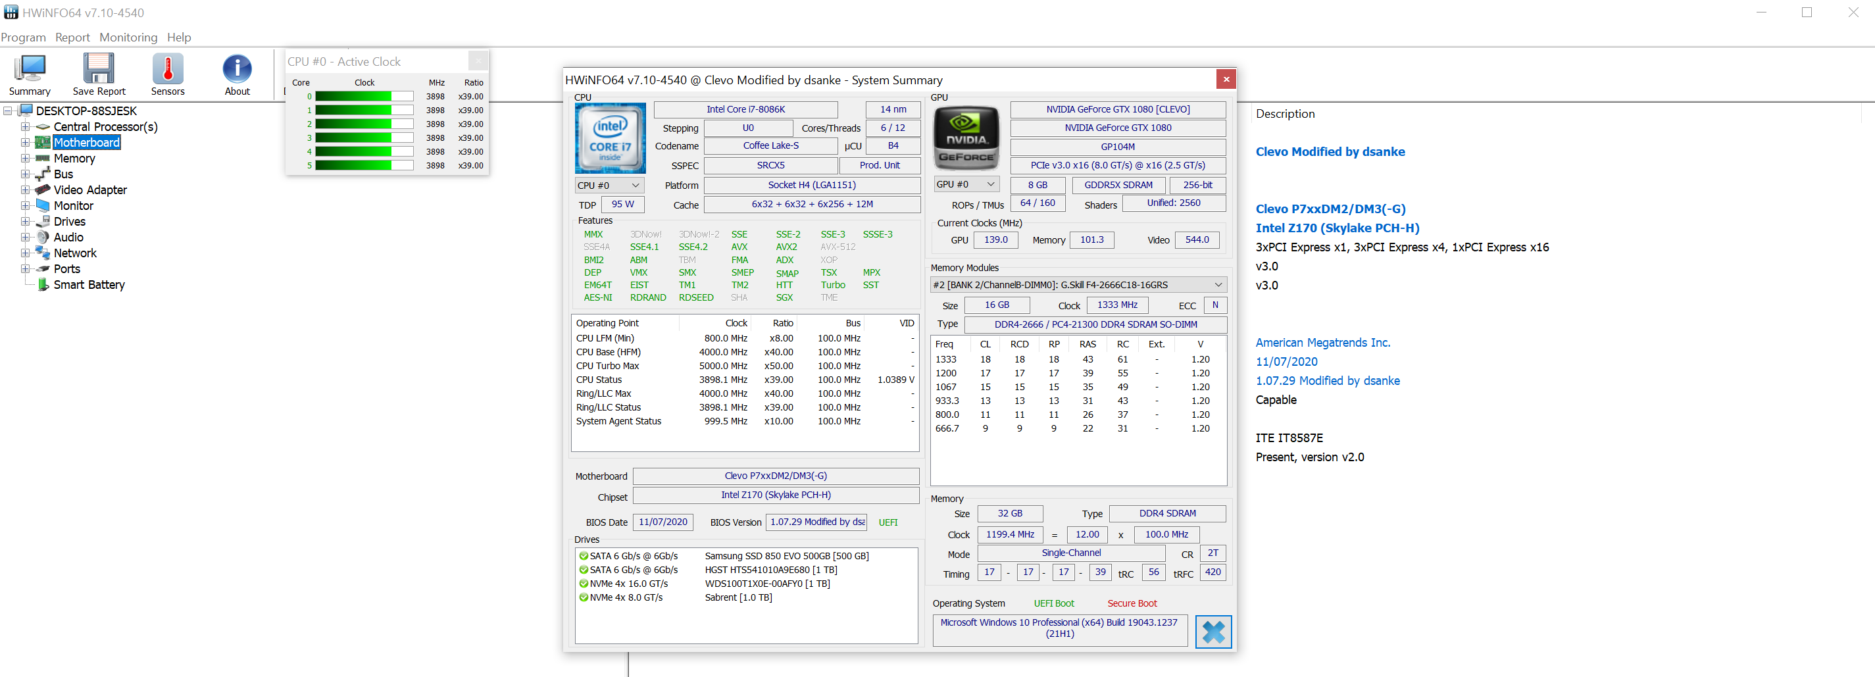Open the Report menu

click(x=73, y=37)
